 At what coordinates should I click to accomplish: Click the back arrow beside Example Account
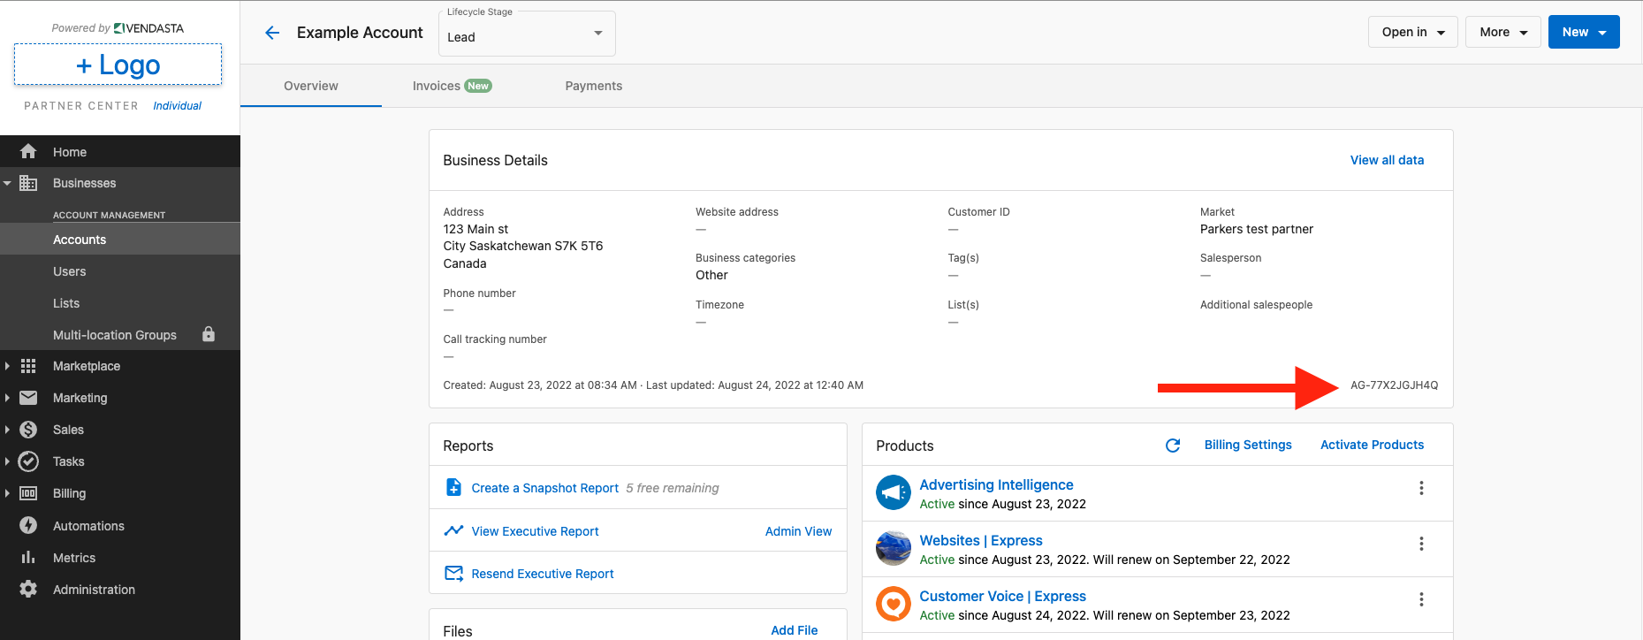pos(272,33)
